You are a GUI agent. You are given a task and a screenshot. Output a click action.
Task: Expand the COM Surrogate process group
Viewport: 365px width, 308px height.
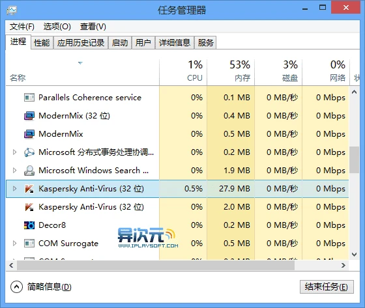click(14, 244)
